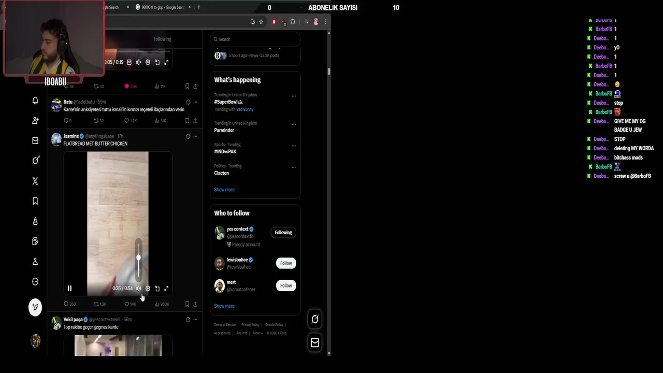Unlike the pink-hearted 1.5K tweet
Image resolution: width=663 pixels, height=373 pixels.
coord(130,87)
